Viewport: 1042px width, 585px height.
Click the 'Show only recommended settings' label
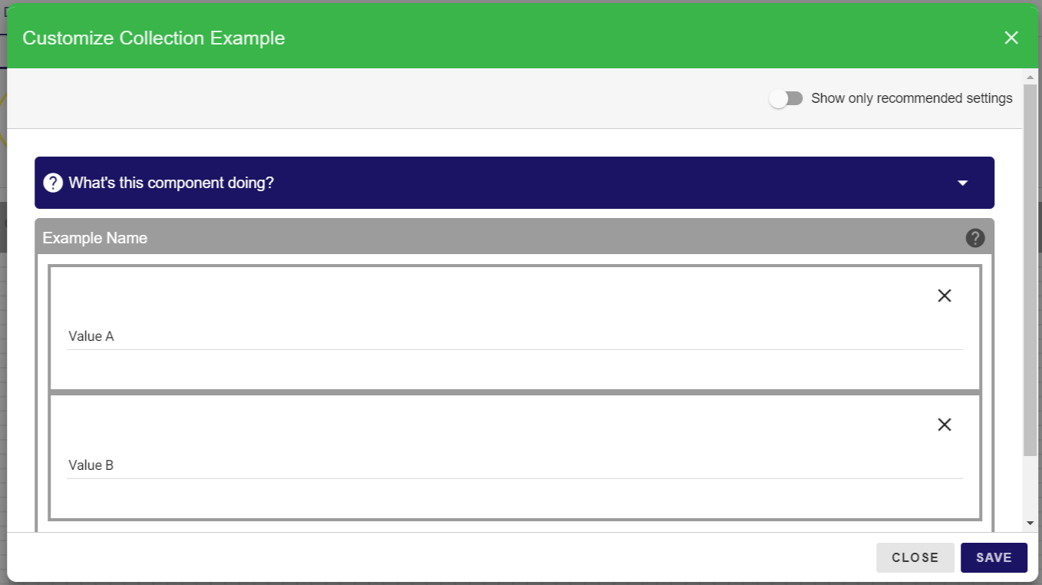pos(911,98)
